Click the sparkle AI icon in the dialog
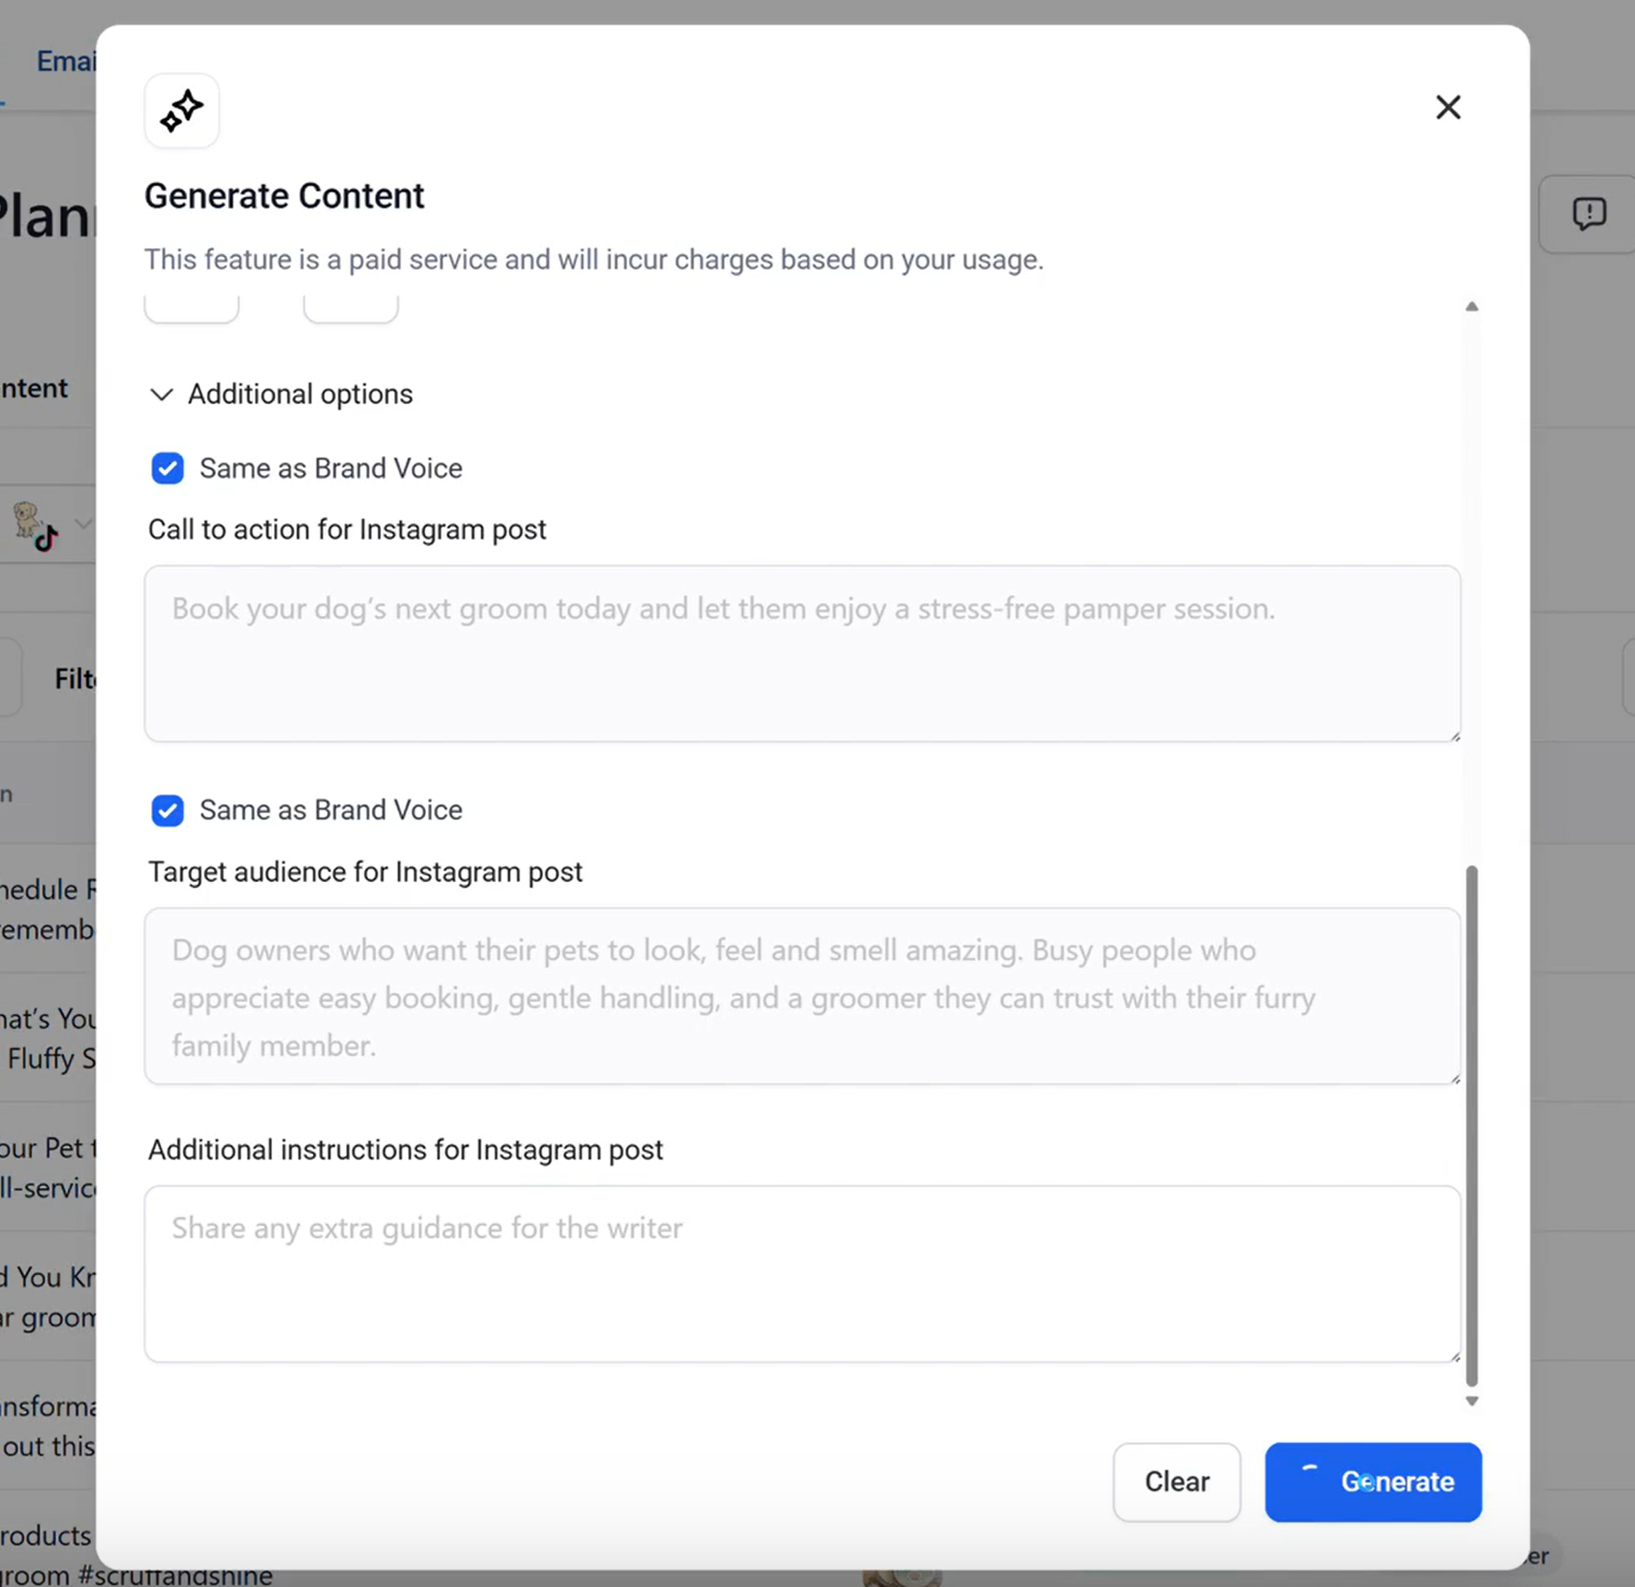 click(181, 110)
